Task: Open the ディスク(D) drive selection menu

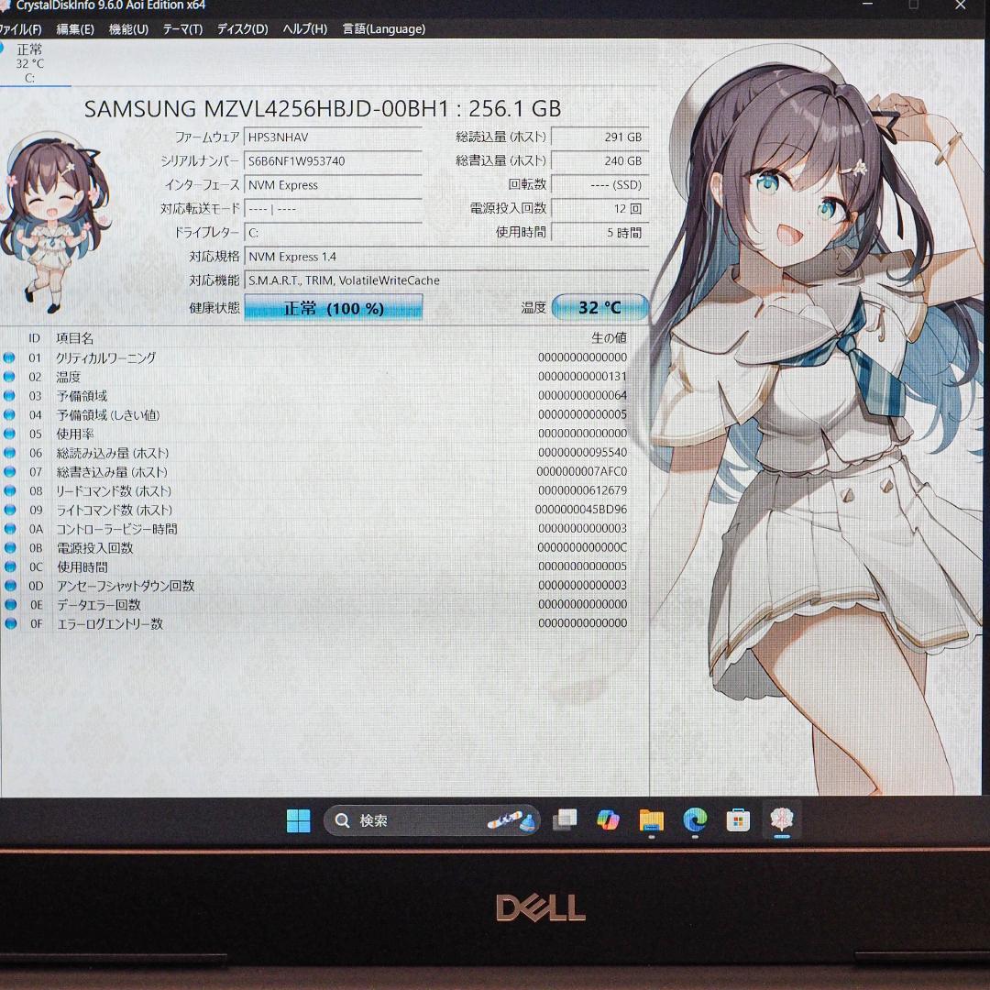Action: pos(241,28)
